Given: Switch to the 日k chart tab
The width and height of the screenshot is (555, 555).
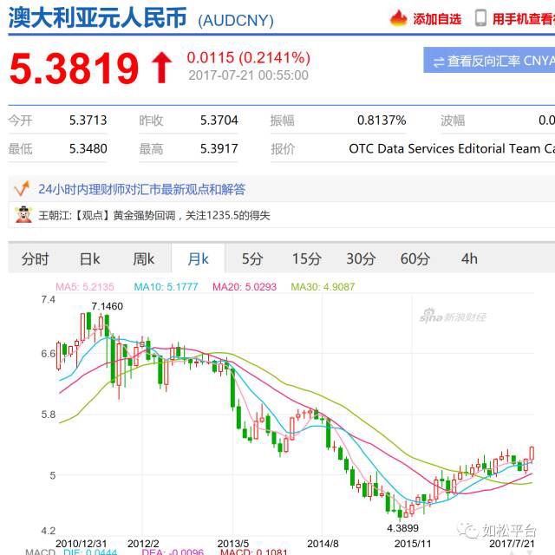Looking at the screenshot, I should tap(90, 258).
